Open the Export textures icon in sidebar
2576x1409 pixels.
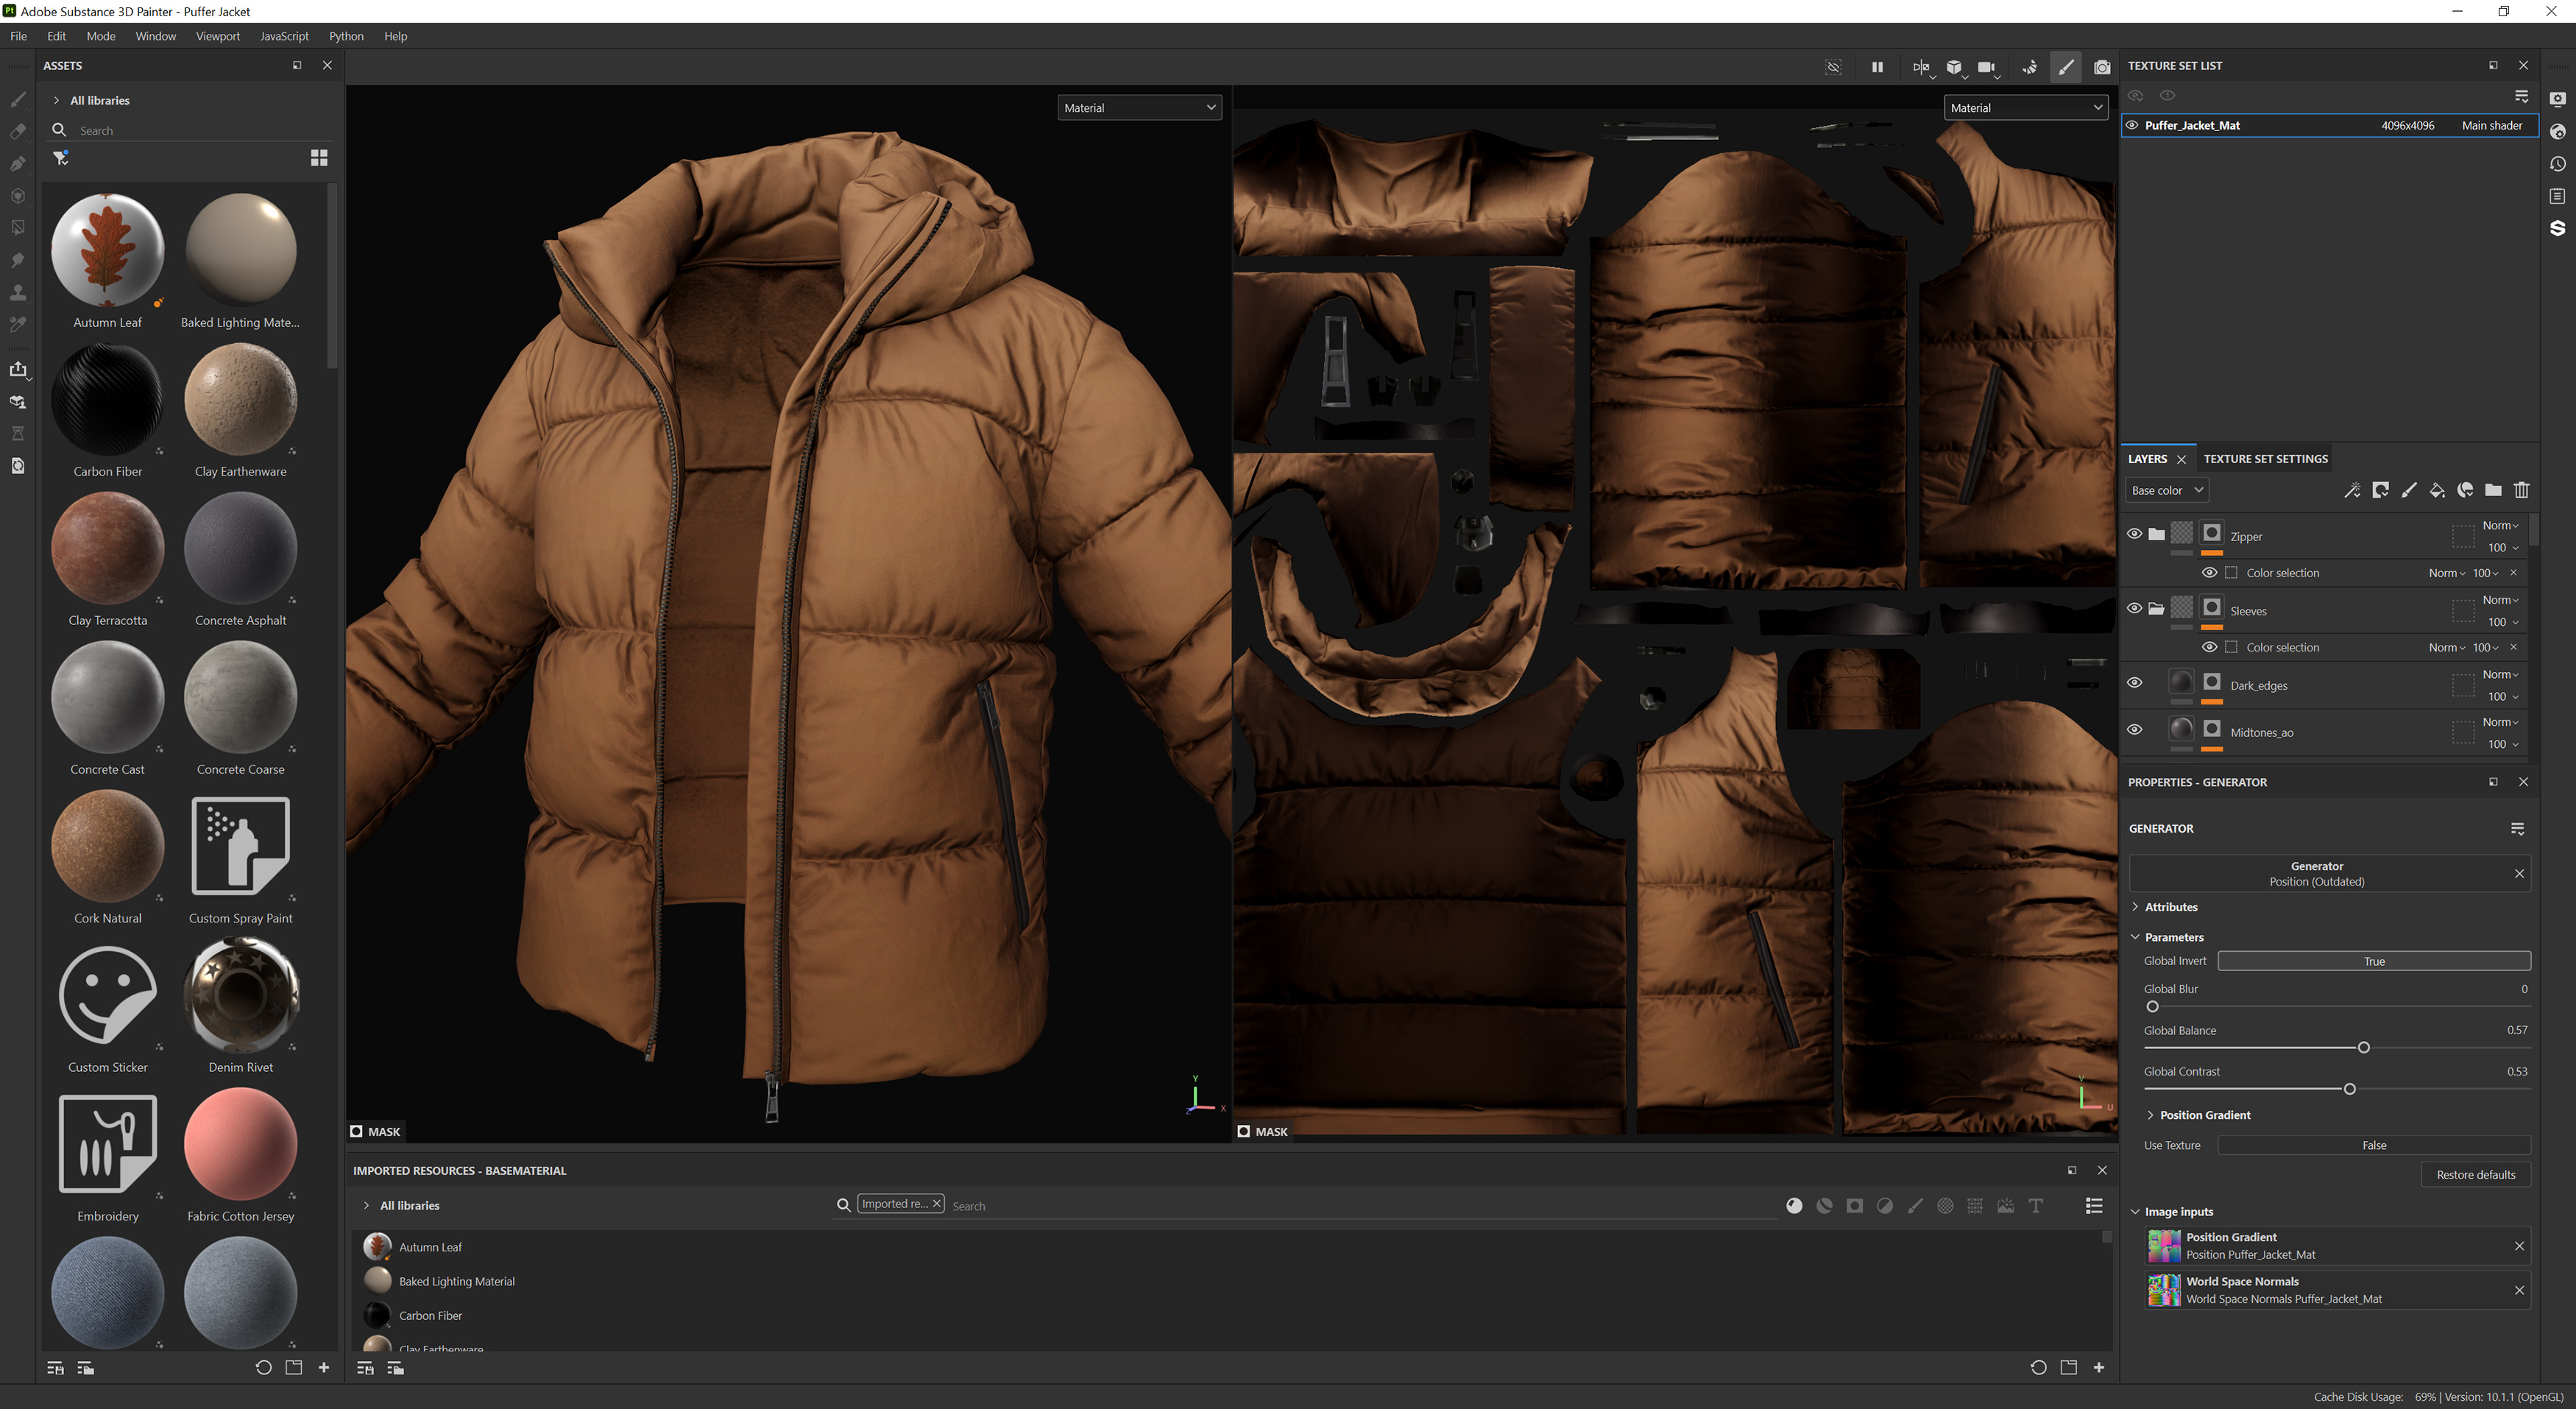click(18, 369)
